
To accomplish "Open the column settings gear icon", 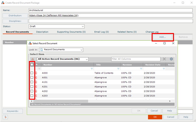I will coord(171,59).
